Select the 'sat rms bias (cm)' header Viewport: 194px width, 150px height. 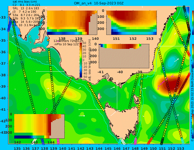(x=25, y=2)
